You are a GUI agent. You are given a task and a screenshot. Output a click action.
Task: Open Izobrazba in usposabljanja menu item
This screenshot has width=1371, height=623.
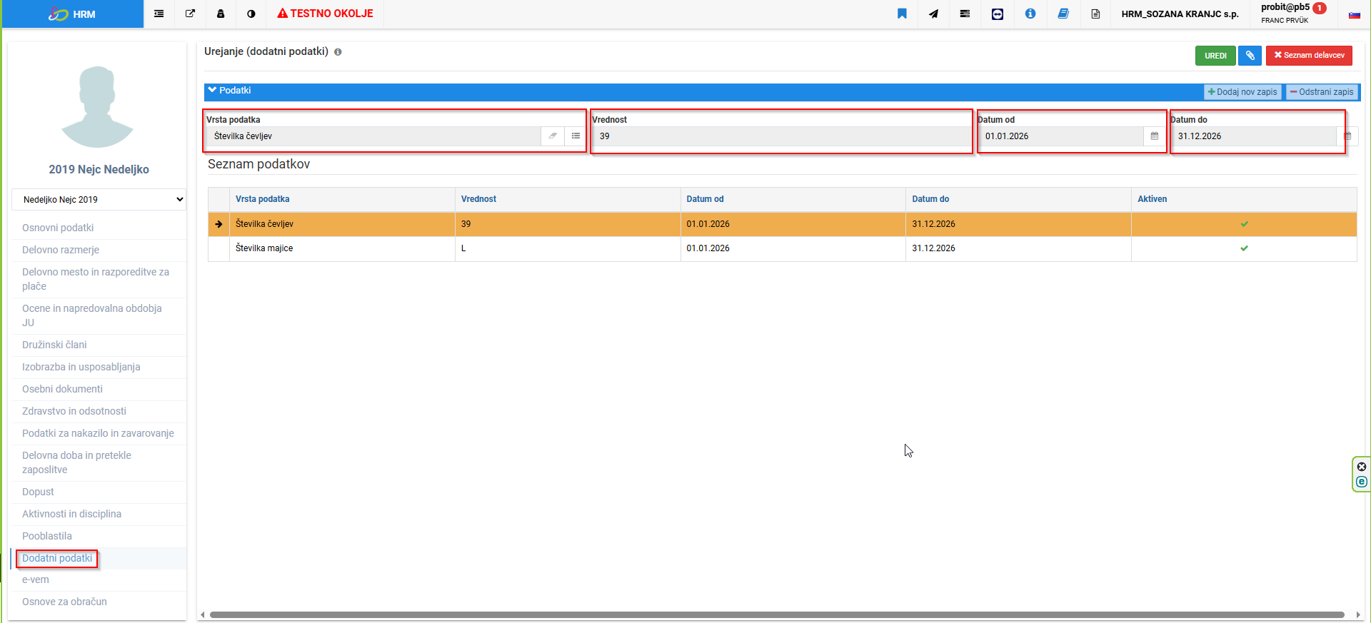[81, 367]
